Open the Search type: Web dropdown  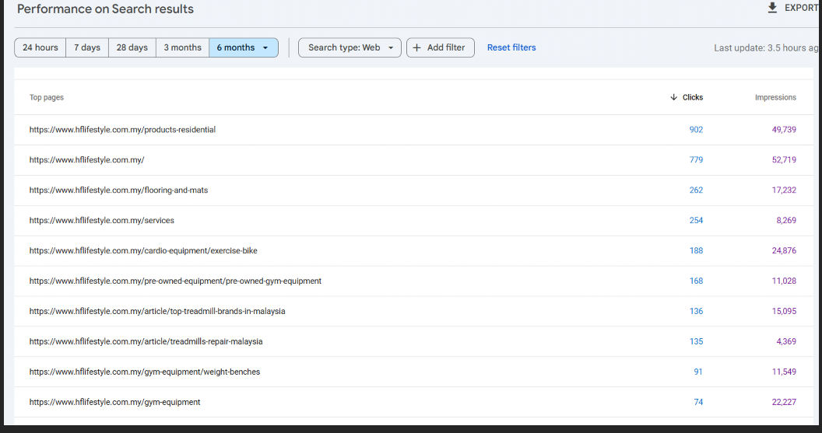(350, 47)
